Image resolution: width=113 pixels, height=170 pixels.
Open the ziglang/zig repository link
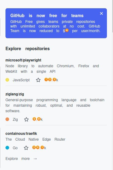[15, 94]
